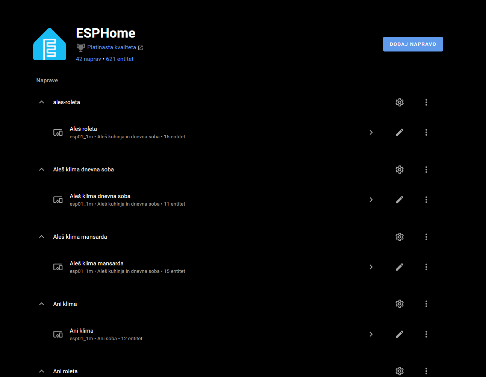486x377 pixels.
Task: Open three-dot menu for Aleš klima mansarda entry
Action: [426, 237]
